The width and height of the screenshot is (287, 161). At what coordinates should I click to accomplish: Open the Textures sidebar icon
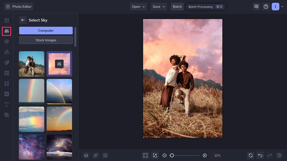coord(7,94)
